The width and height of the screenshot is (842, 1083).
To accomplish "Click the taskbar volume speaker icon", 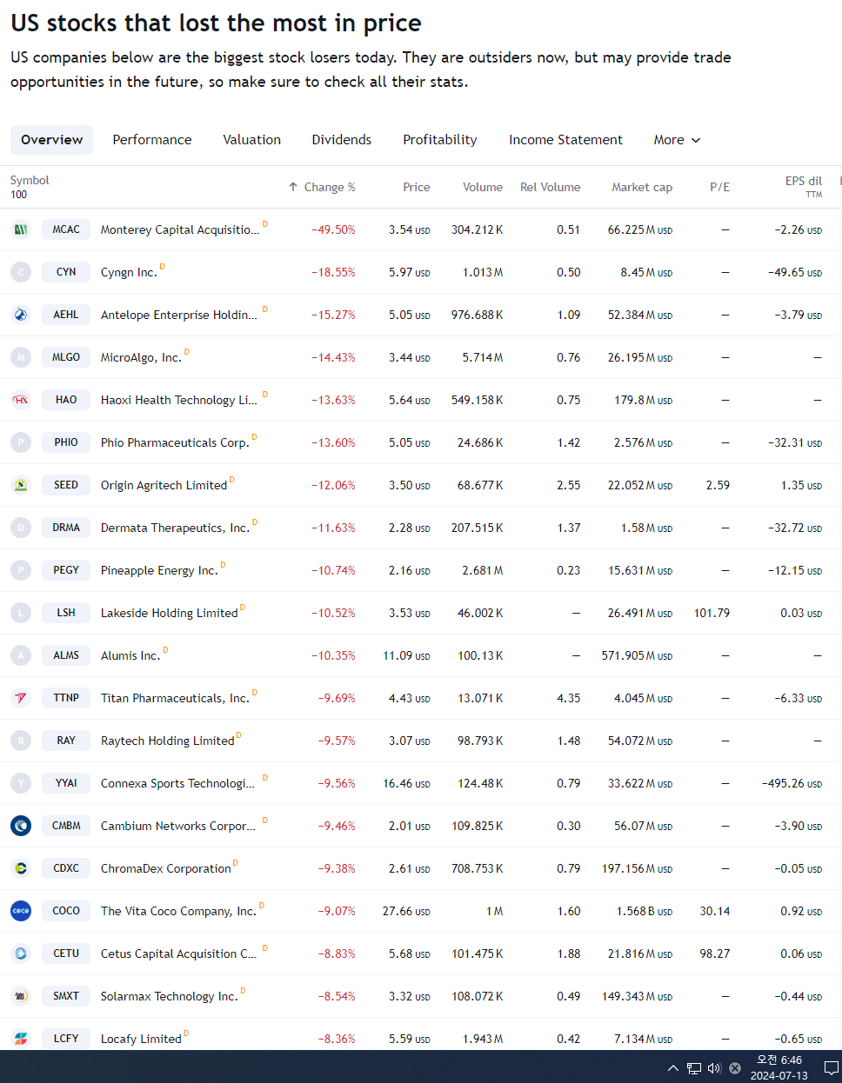I will [x=714, y=1068].
